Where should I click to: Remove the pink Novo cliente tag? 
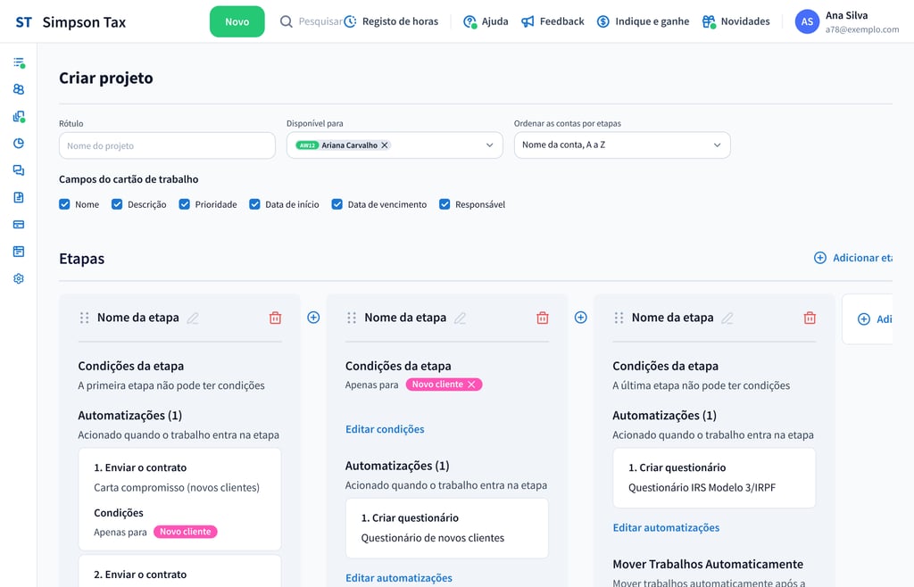pyautogui.click(x=472, y=384)
